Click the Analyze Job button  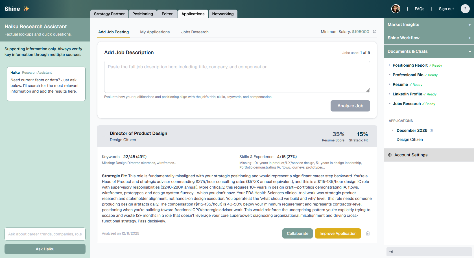tap(350, 106)
